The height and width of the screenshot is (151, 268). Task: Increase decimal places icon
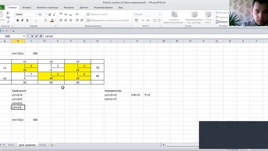[x=155, y=21]
